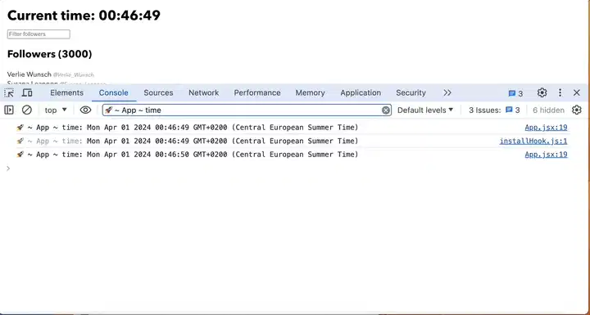Open the console settings gear icon
This screenshot has height=315, width=590.
pos(576,110)
